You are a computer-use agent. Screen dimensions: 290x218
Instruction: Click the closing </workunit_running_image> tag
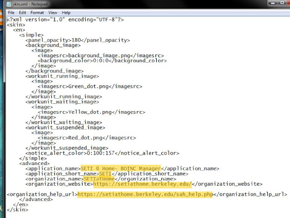[63, 97]
